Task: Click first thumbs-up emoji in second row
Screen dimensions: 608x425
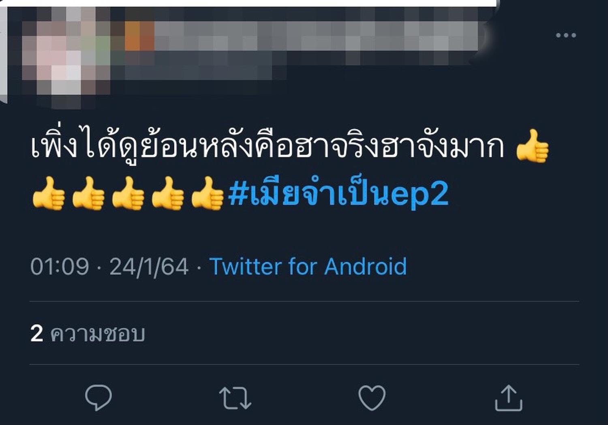Action: 48,193
